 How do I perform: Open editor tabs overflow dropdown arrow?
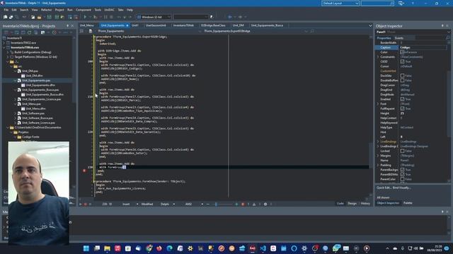pos(370,25)
